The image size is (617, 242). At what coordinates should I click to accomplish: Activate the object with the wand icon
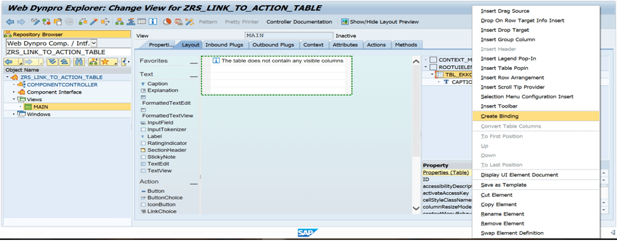point(94,22)
